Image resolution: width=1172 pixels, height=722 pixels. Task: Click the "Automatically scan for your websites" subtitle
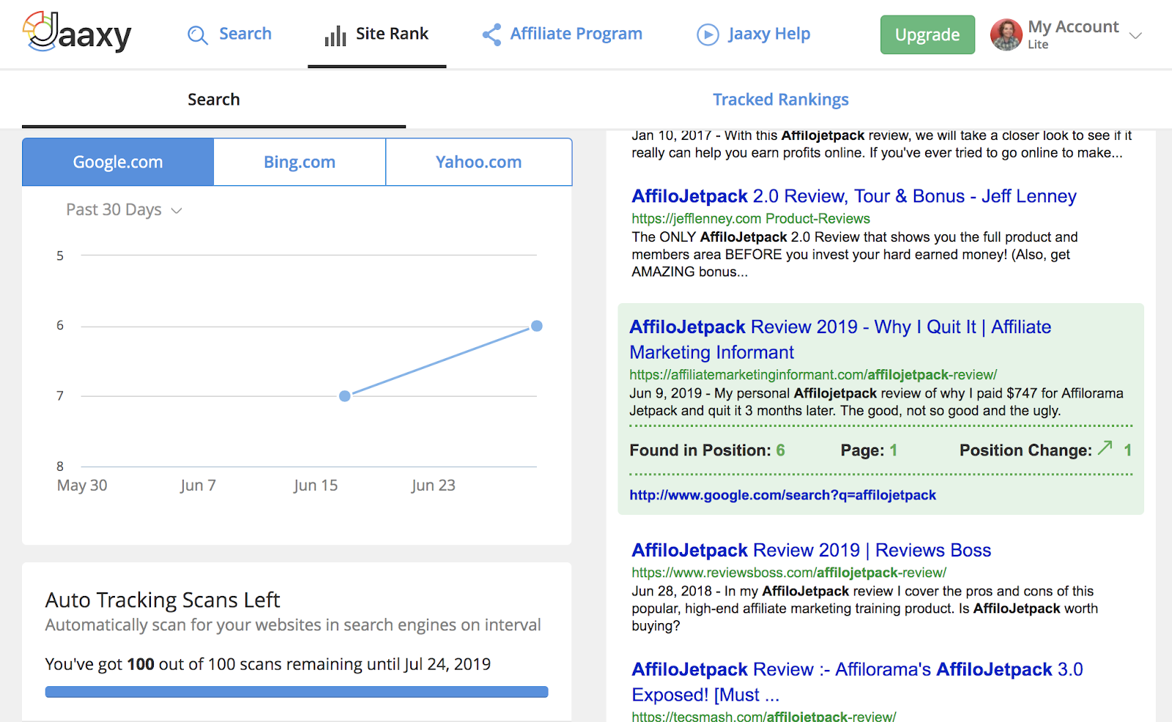point(293,625)
